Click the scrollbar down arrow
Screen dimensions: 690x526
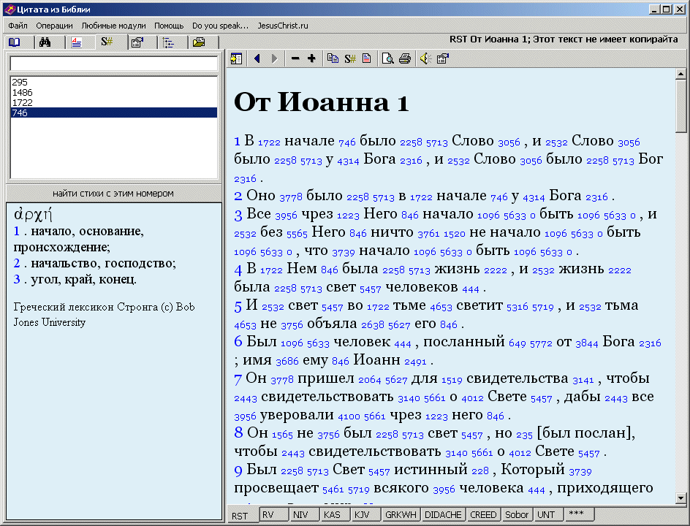[x=680, y=498]
